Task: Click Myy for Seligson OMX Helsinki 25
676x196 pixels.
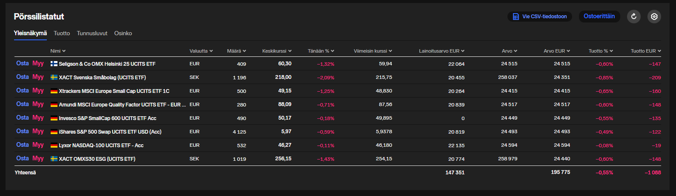Action: [x=38, y=63]
